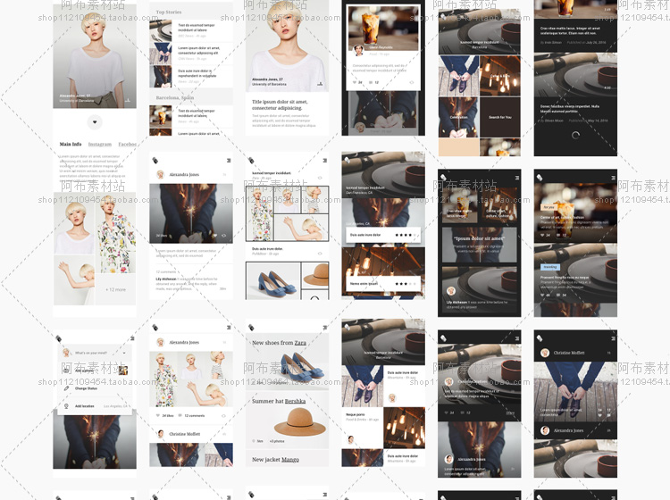Open first Top Stories plate thumbnail
The height and width of the screenshot is (500, 670).
pos(160,29)
